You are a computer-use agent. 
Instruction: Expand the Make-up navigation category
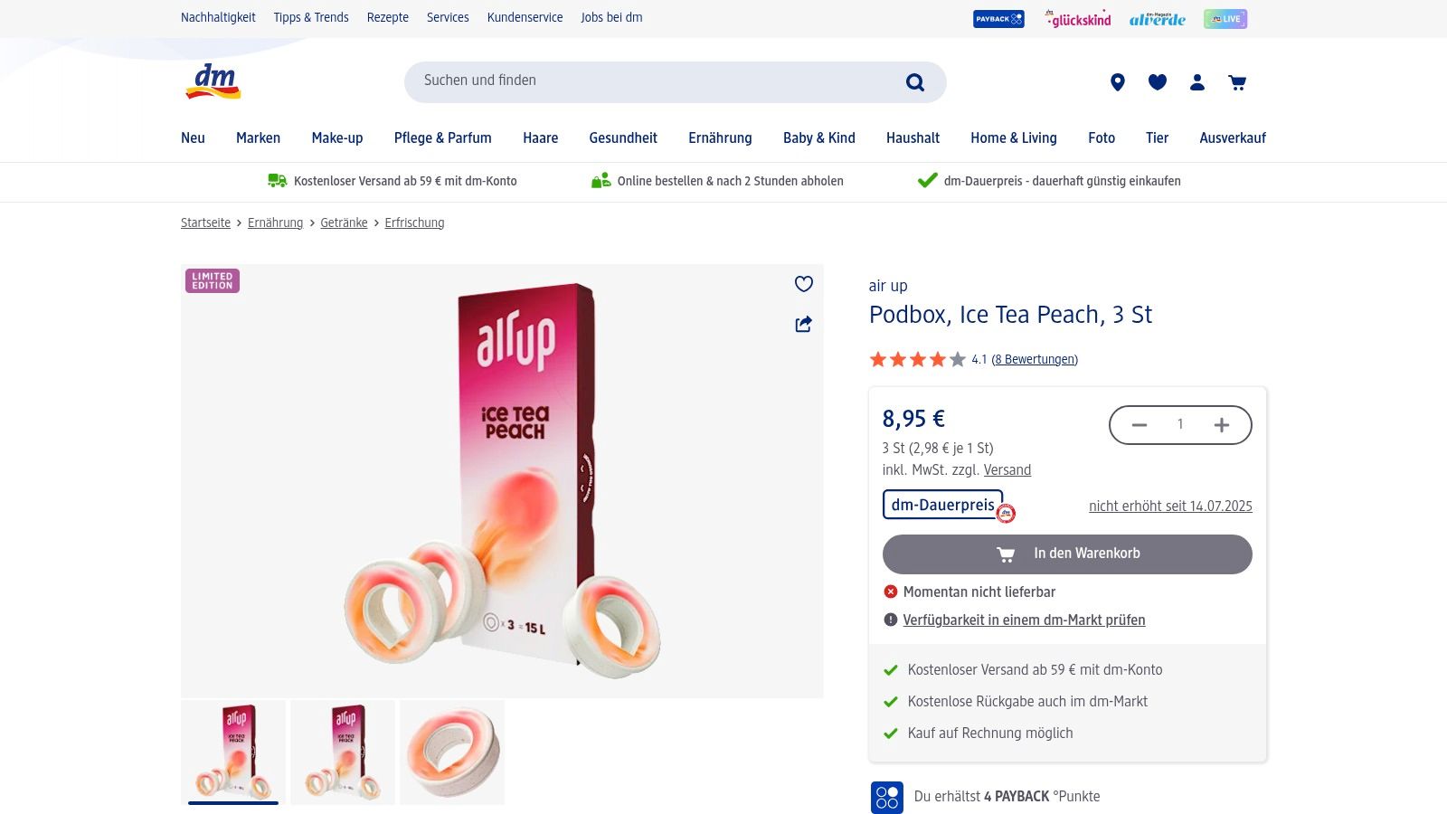click(336, 137)
